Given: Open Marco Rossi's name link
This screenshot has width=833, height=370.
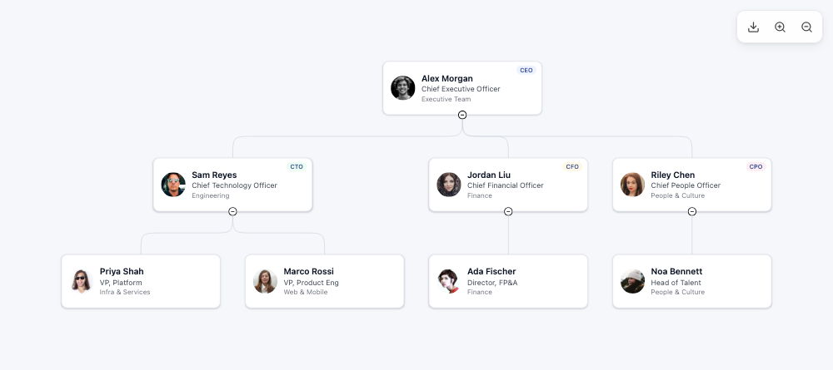Looking at the screenshot, I should coord(307,272).
